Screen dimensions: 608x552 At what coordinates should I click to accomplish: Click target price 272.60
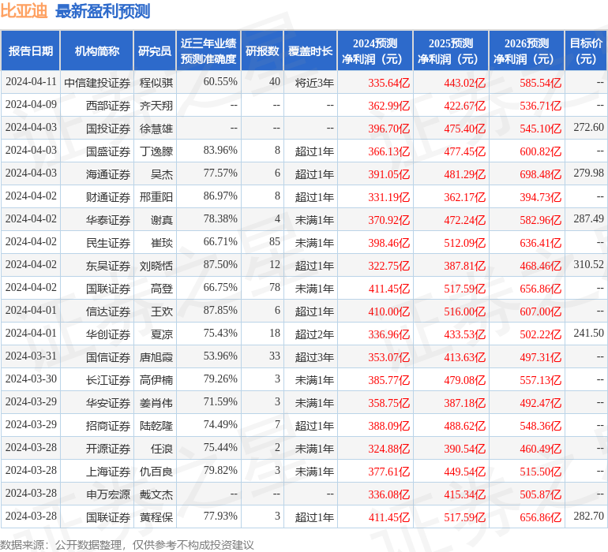588,127
